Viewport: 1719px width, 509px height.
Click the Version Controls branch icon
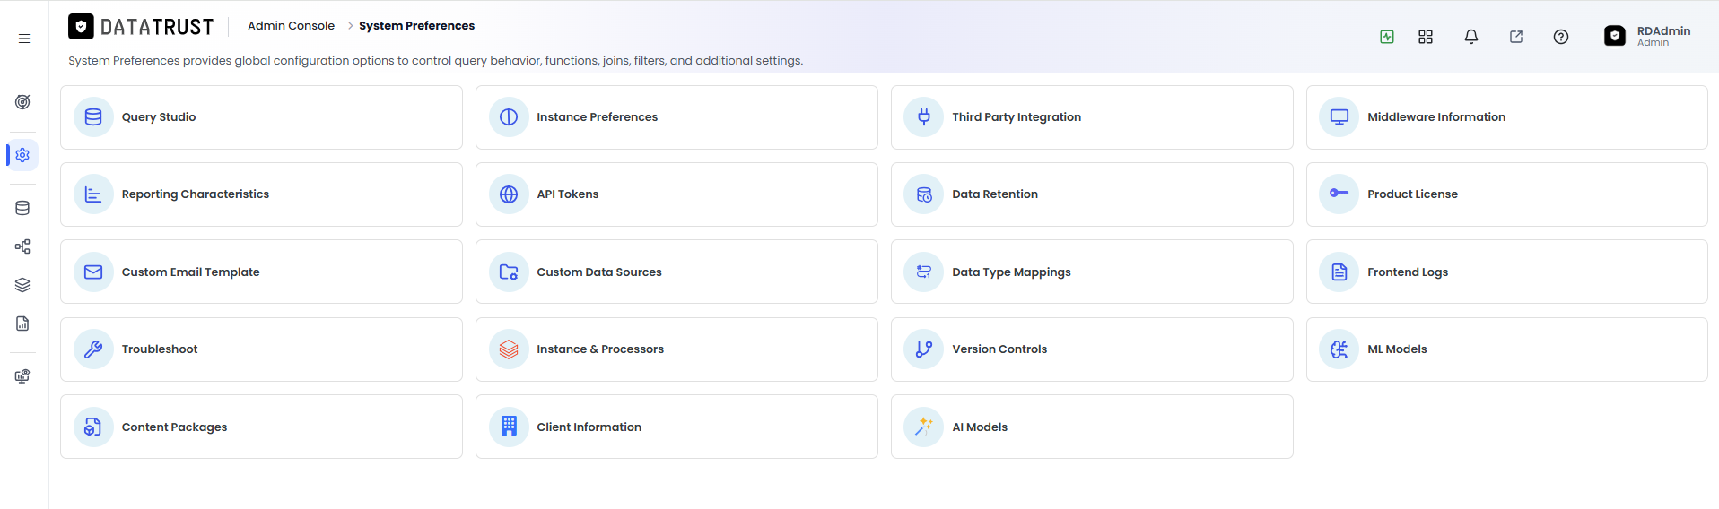[x=924, y=349]
